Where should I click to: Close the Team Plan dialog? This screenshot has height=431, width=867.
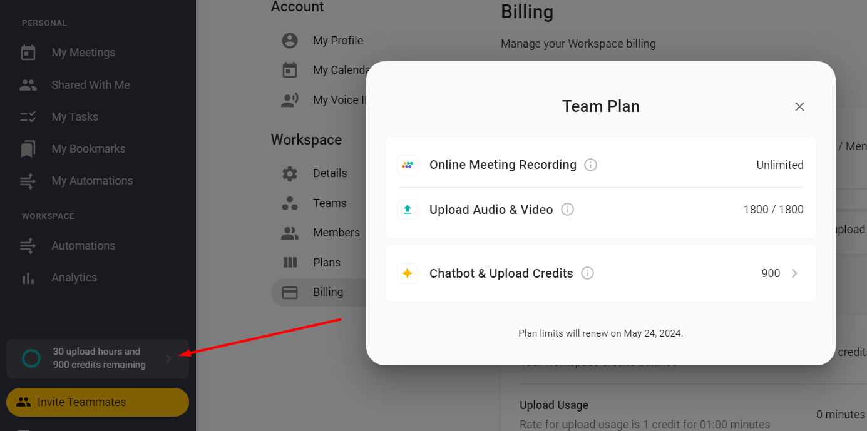[799, 107]
